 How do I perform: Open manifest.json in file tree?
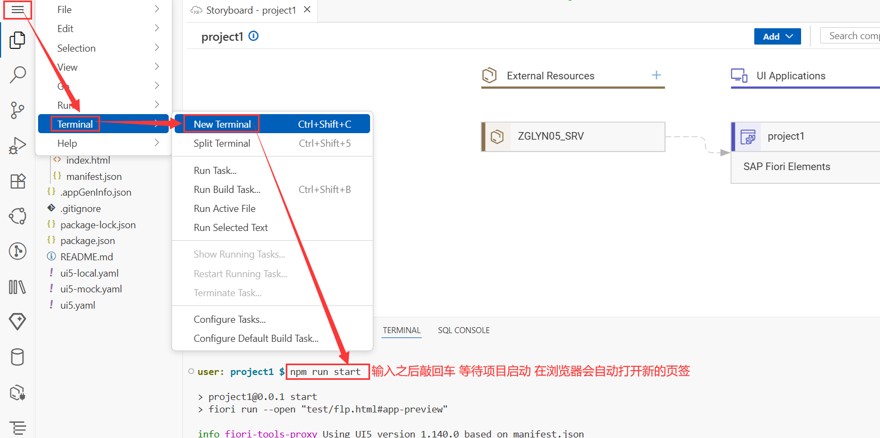pyautogui.click(x=94, y=176)
